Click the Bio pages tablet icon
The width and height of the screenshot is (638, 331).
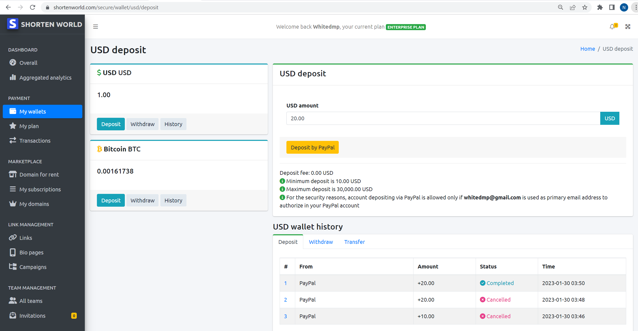coord(13,252)
